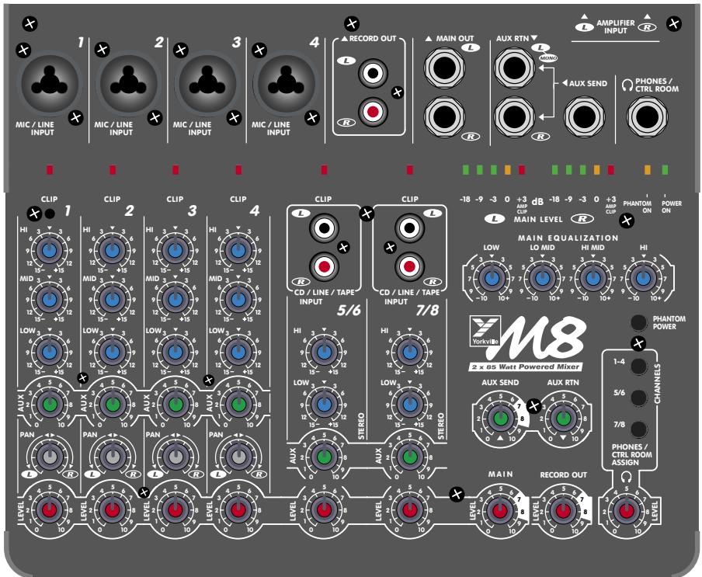702x577 pixels.
Task: Click channel 5/6 red CLIP LED
Action: [x=324, y=169]
